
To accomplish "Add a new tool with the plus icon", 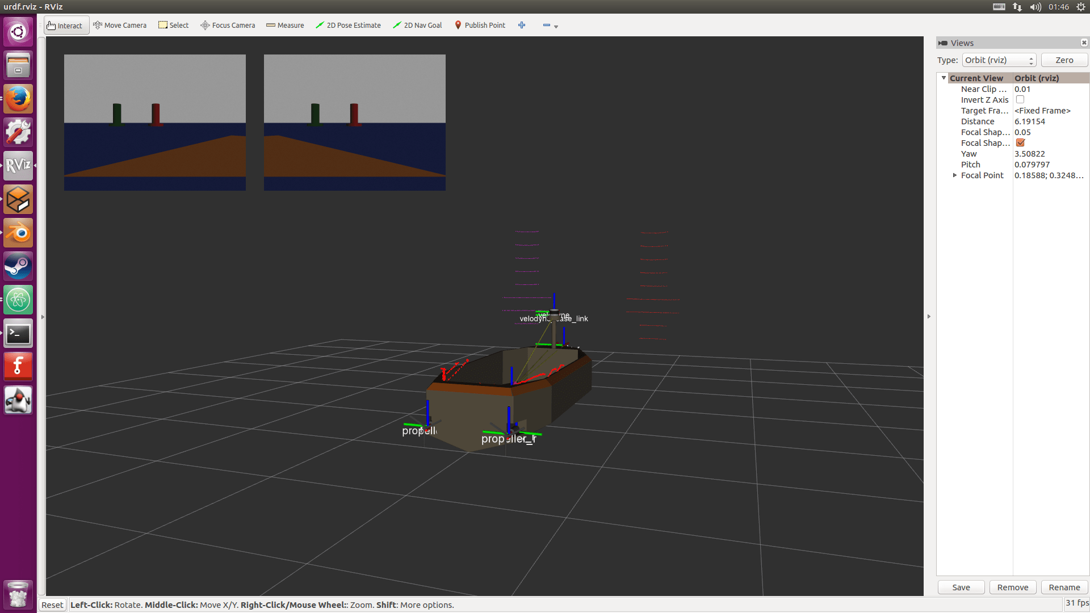I will 521,25.
